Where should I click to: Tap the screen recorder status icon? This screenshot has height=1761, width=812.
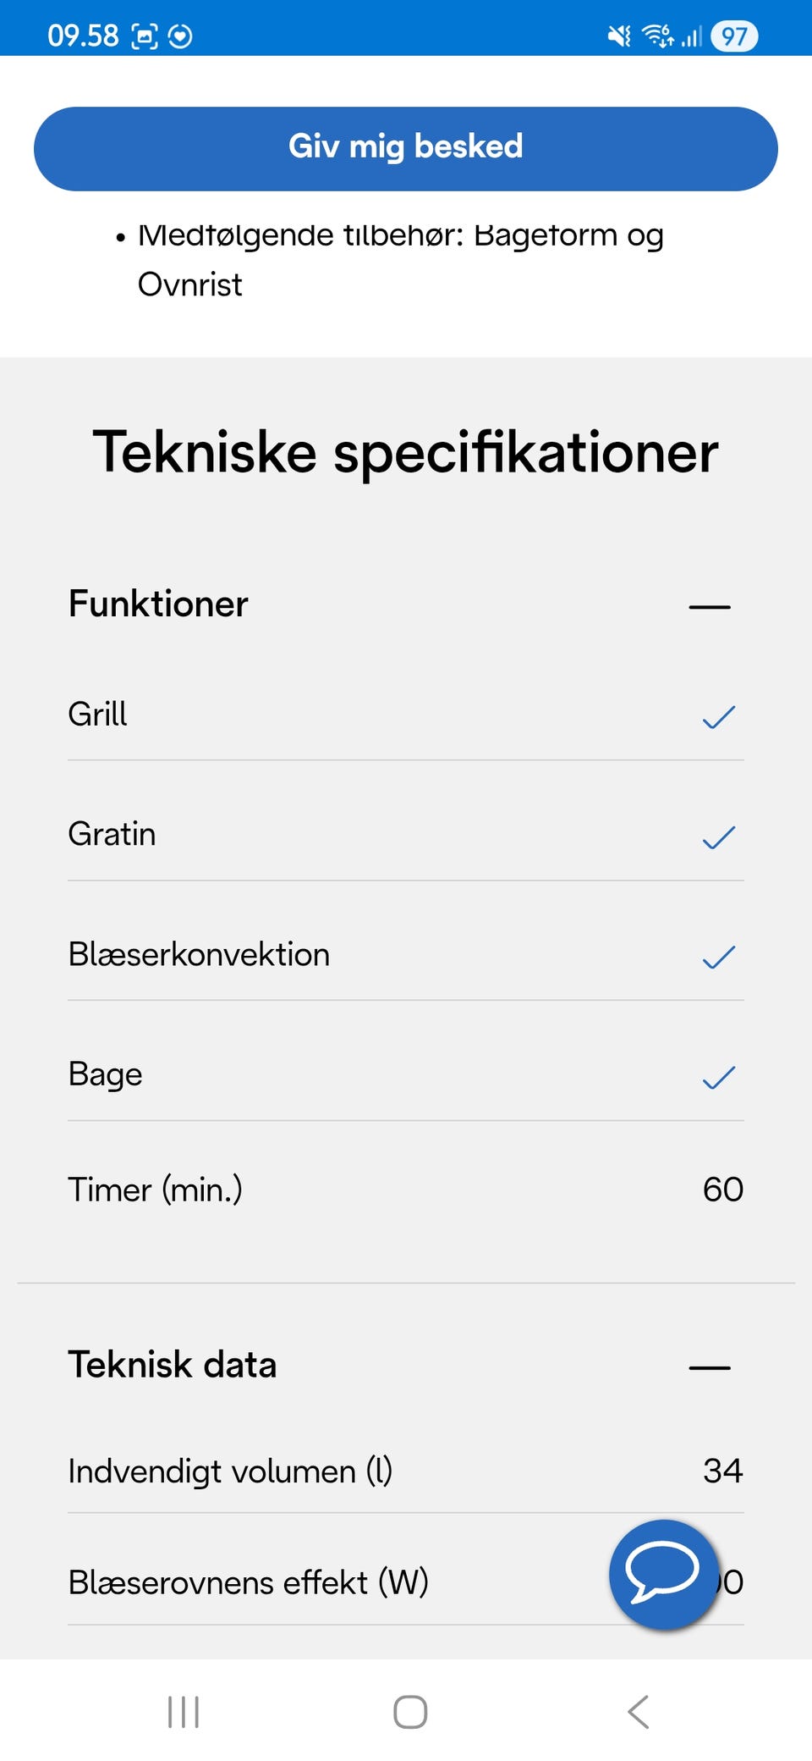[x=145, y=36]
